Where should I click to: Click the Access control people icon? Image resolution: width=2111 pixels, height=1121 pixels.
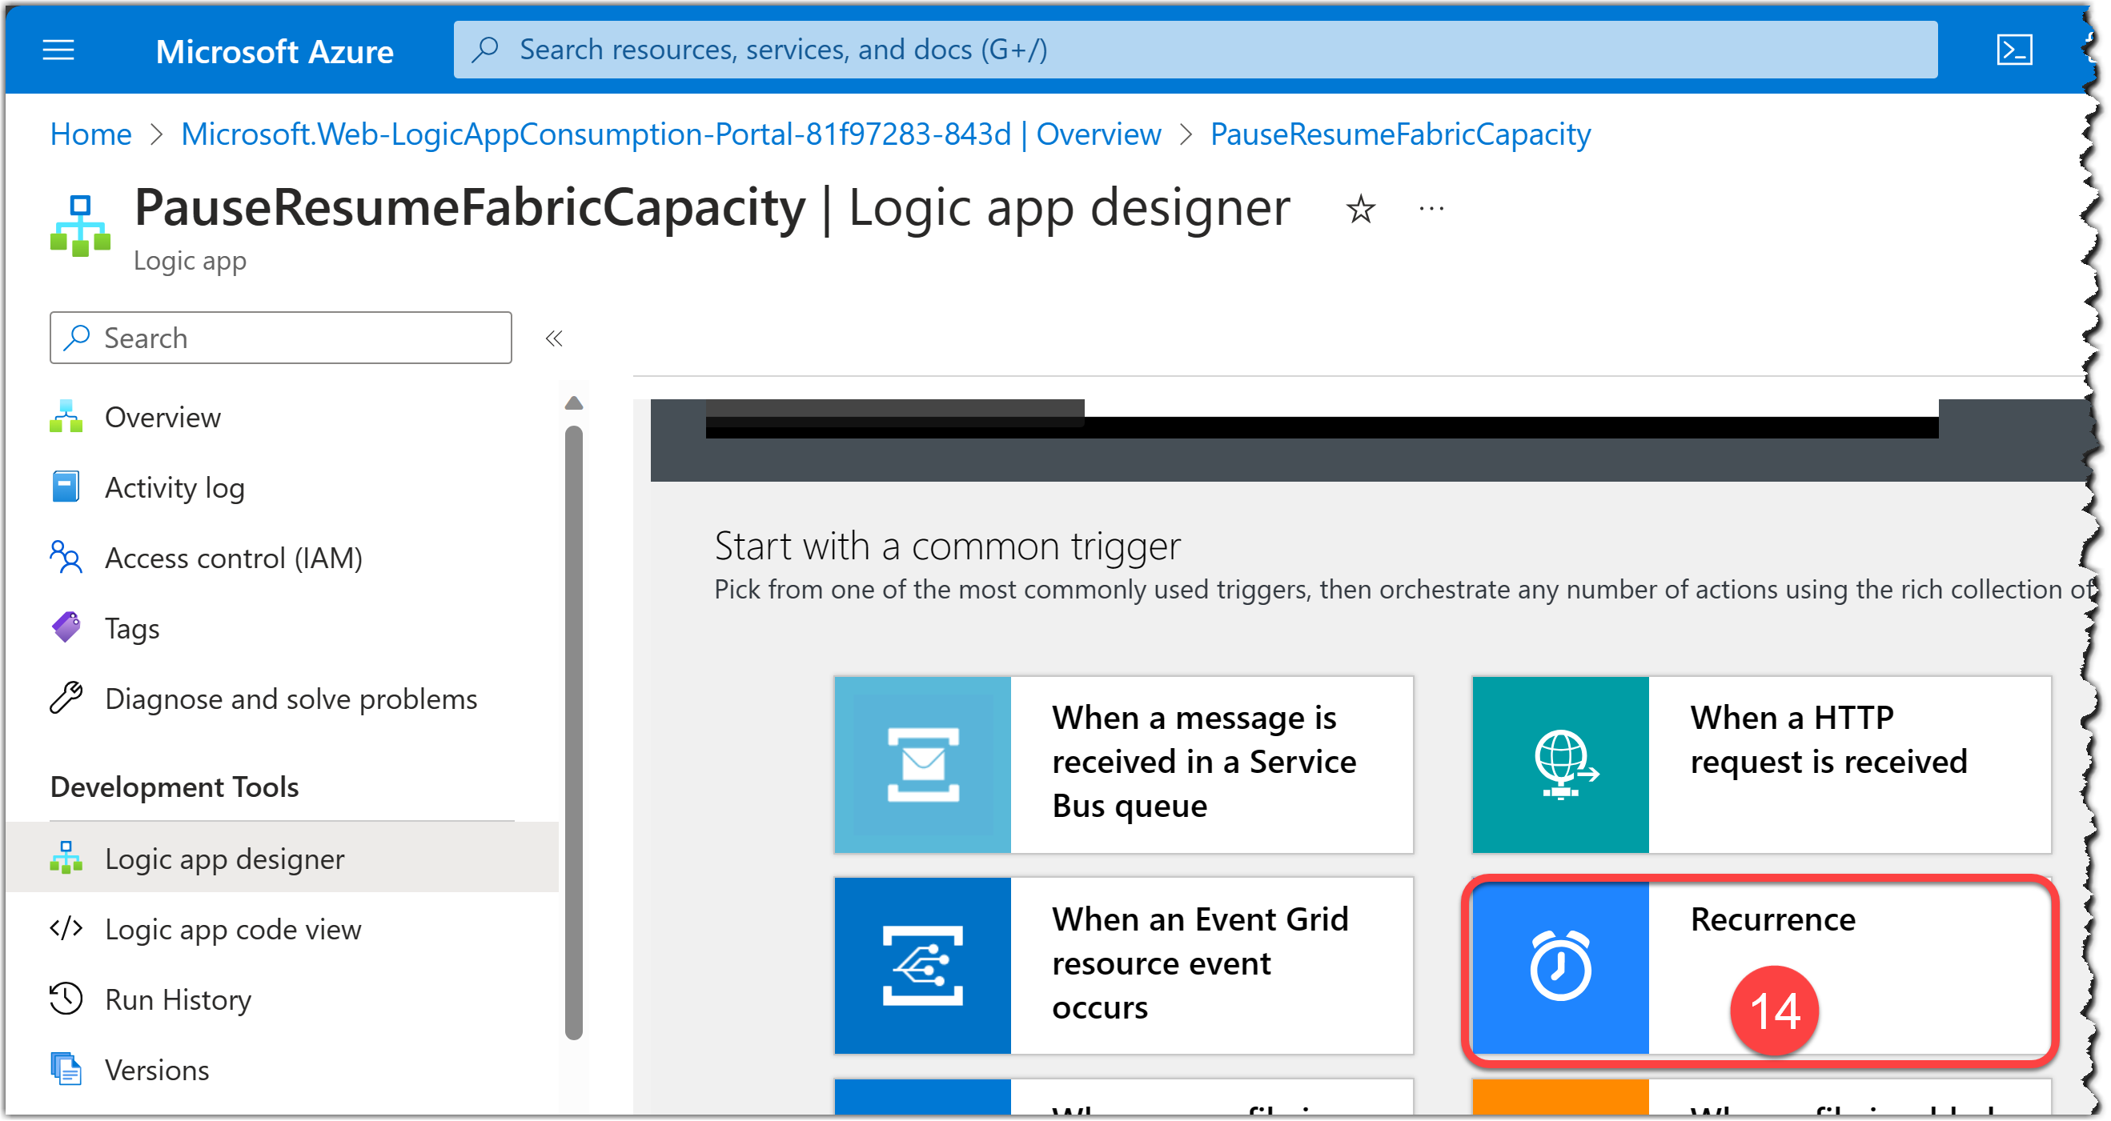[66, 558]
